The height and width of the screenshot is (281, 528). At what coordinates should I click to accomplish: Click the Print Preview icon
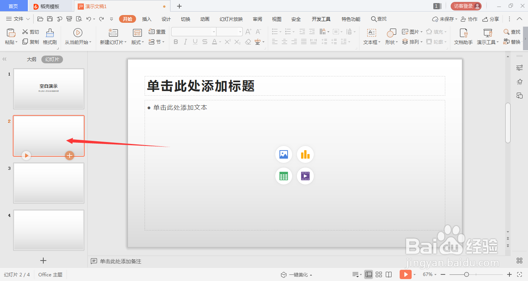(x=79, y=19)
